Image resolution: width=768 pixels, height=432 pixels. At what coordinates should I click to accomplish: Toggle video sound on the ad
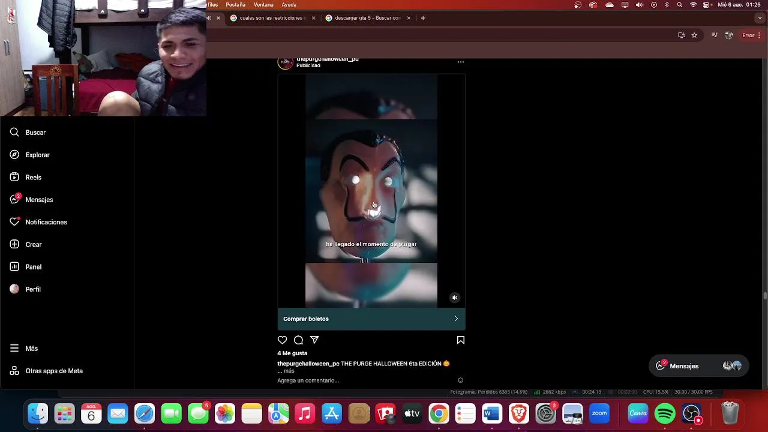point(455,298)
